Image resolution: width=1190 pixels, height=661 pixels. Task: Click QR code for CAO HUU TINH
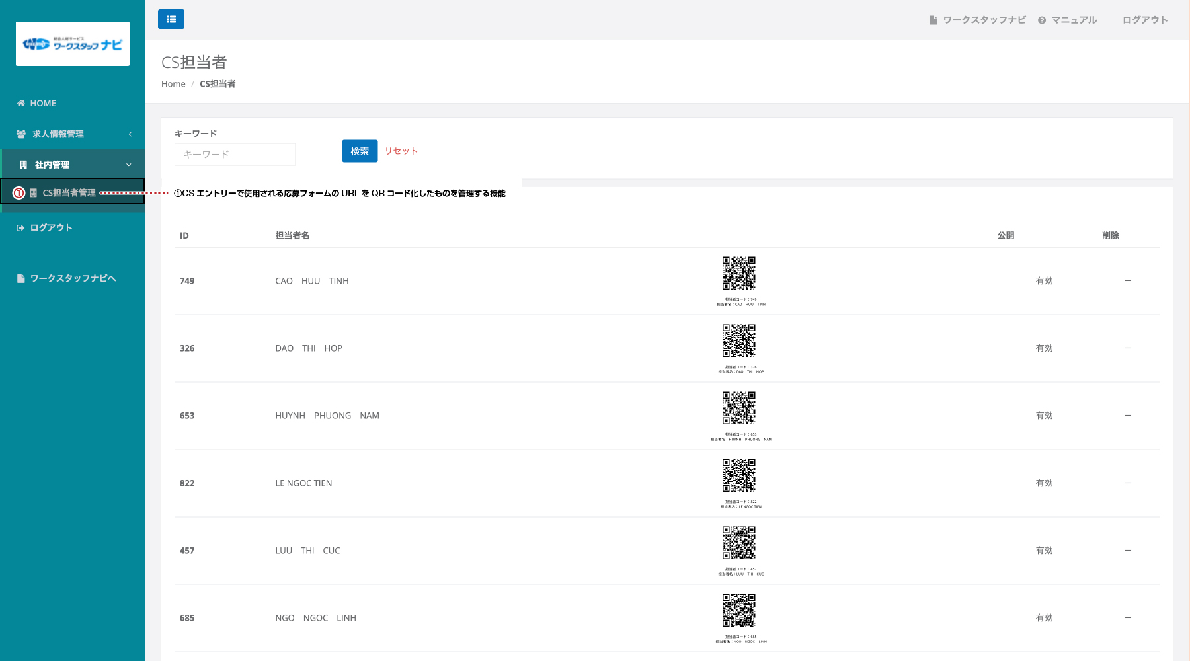[x=738, y=274]
